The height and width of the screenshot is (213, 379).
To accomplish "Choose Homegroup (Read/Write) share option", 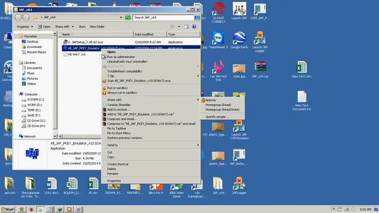I will click(x=223, y=109).
